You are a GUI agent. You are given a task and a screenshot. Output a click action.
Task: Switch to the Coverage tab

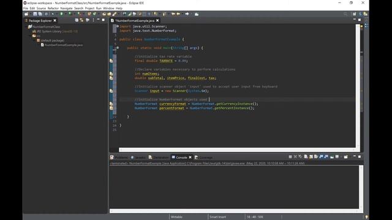[204, 158]
